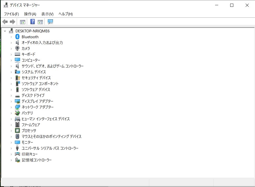Expand the ネットワーク アダプター category
Viewport: 255px width, 187px height.
tap(11, 107)
